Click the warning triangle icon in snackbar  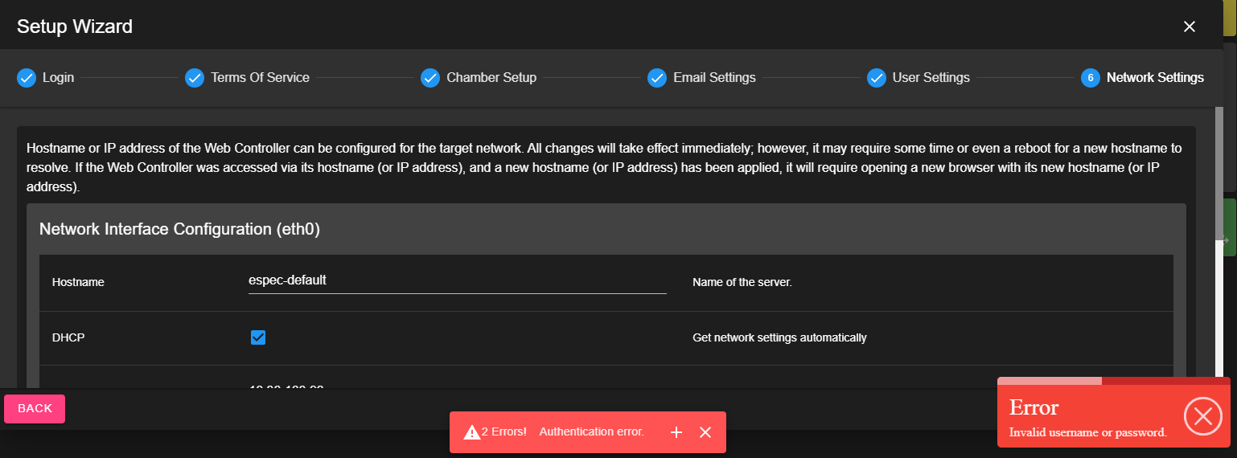(x=471, y=432)
